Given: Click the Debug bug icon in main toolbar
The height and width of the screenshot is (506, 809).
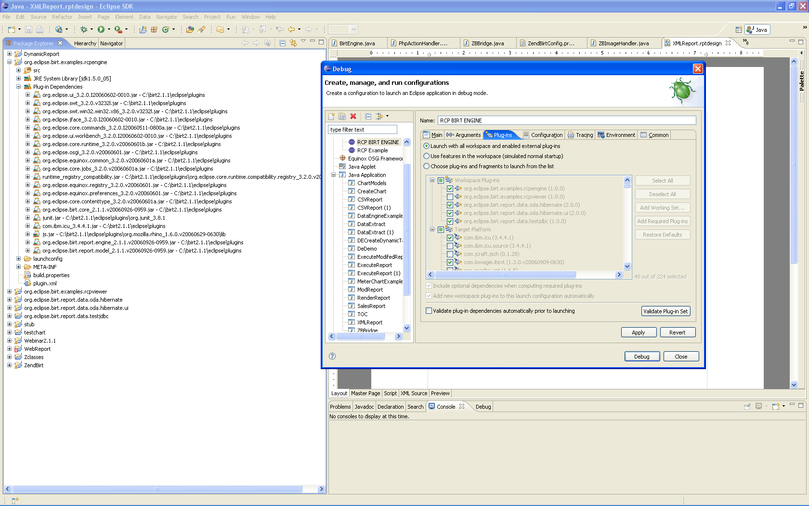Looking at the screenshot, I should (x=83, y=29).
